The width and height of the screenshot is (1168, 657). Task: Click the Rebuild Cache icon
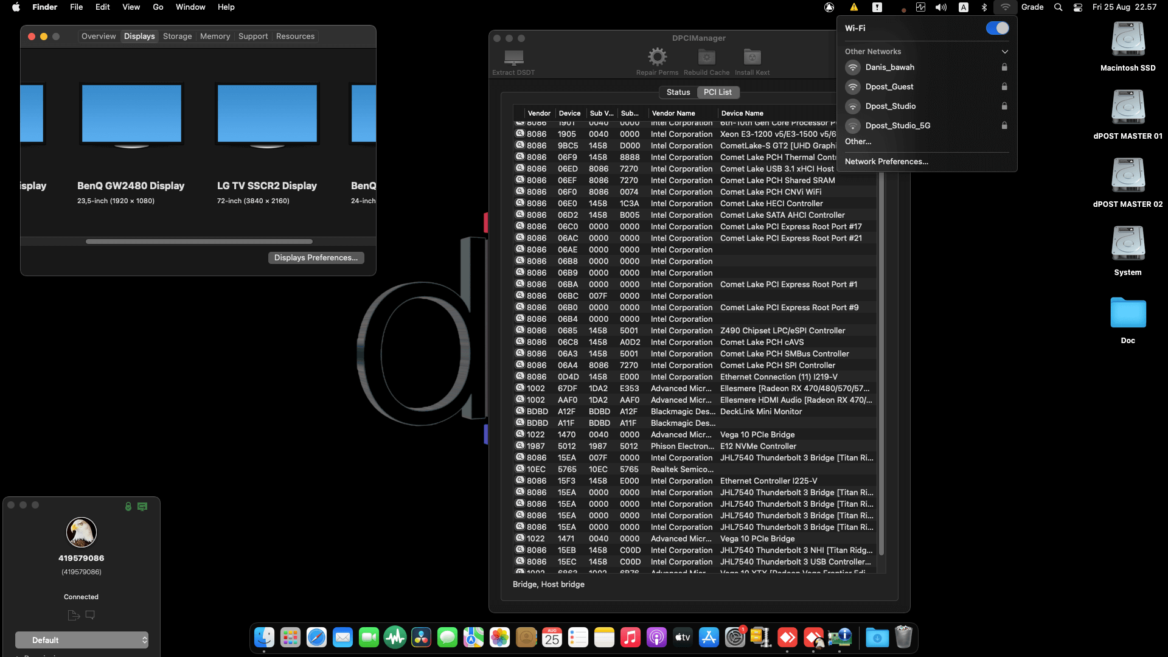click(706, 57)
